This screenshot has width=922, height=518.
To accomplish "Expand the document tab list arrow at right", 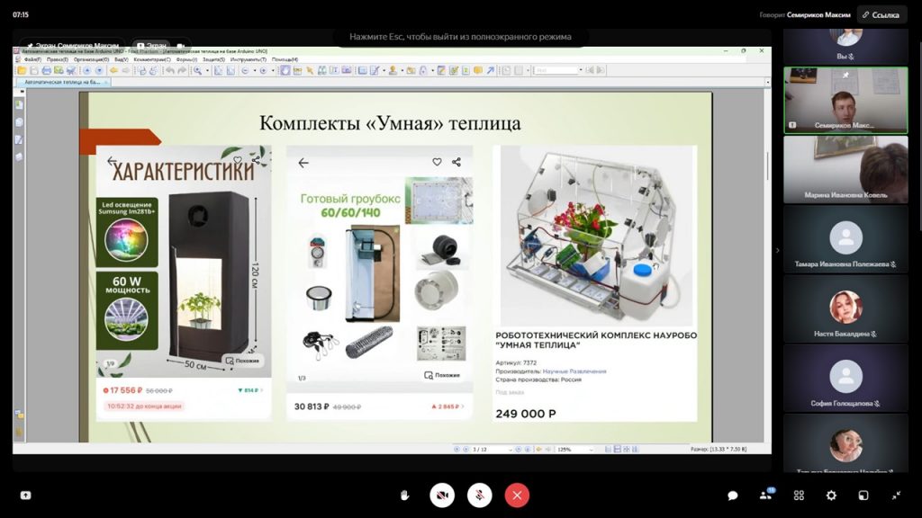I will pyautogui.click(x=767, y=82).
